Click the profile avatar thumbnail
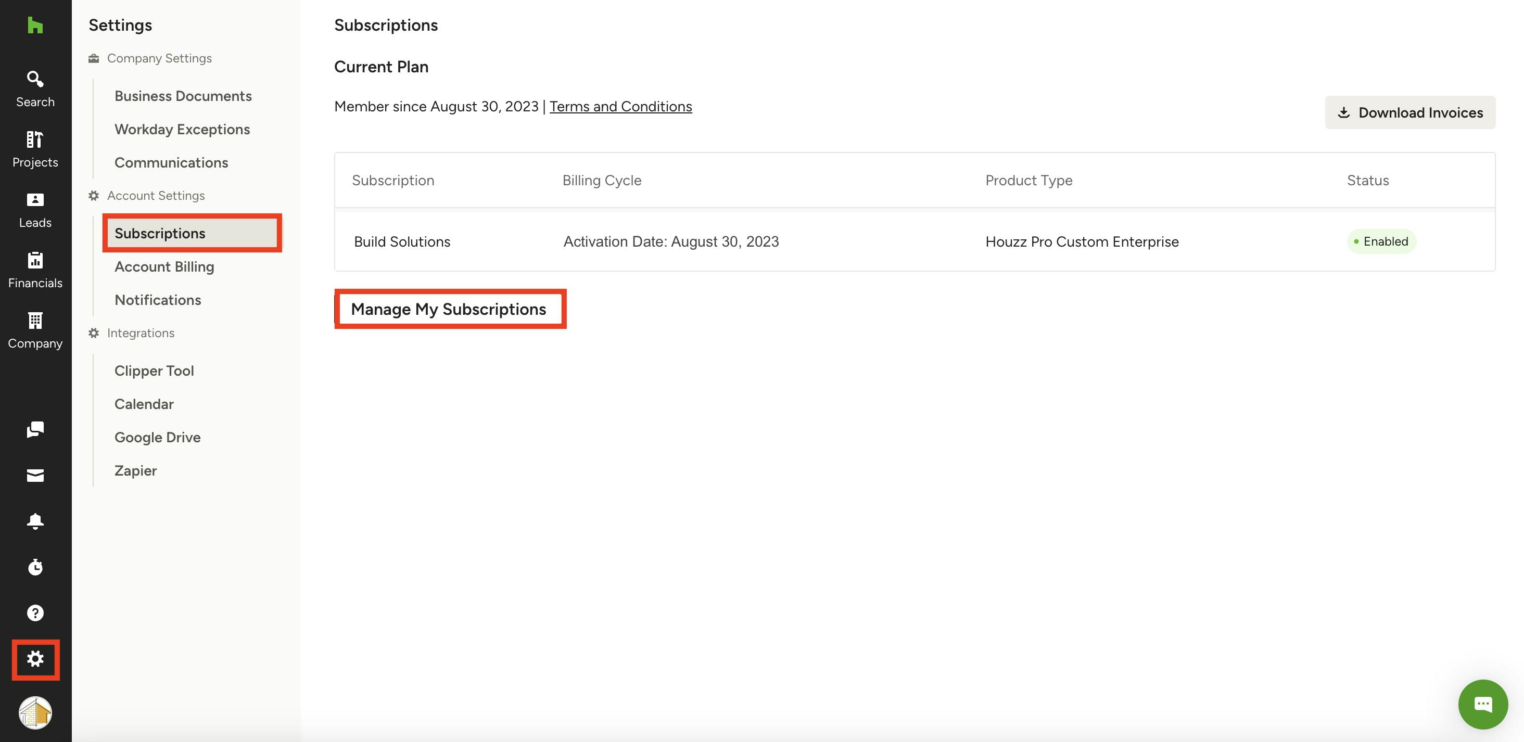 click(35, 712)
